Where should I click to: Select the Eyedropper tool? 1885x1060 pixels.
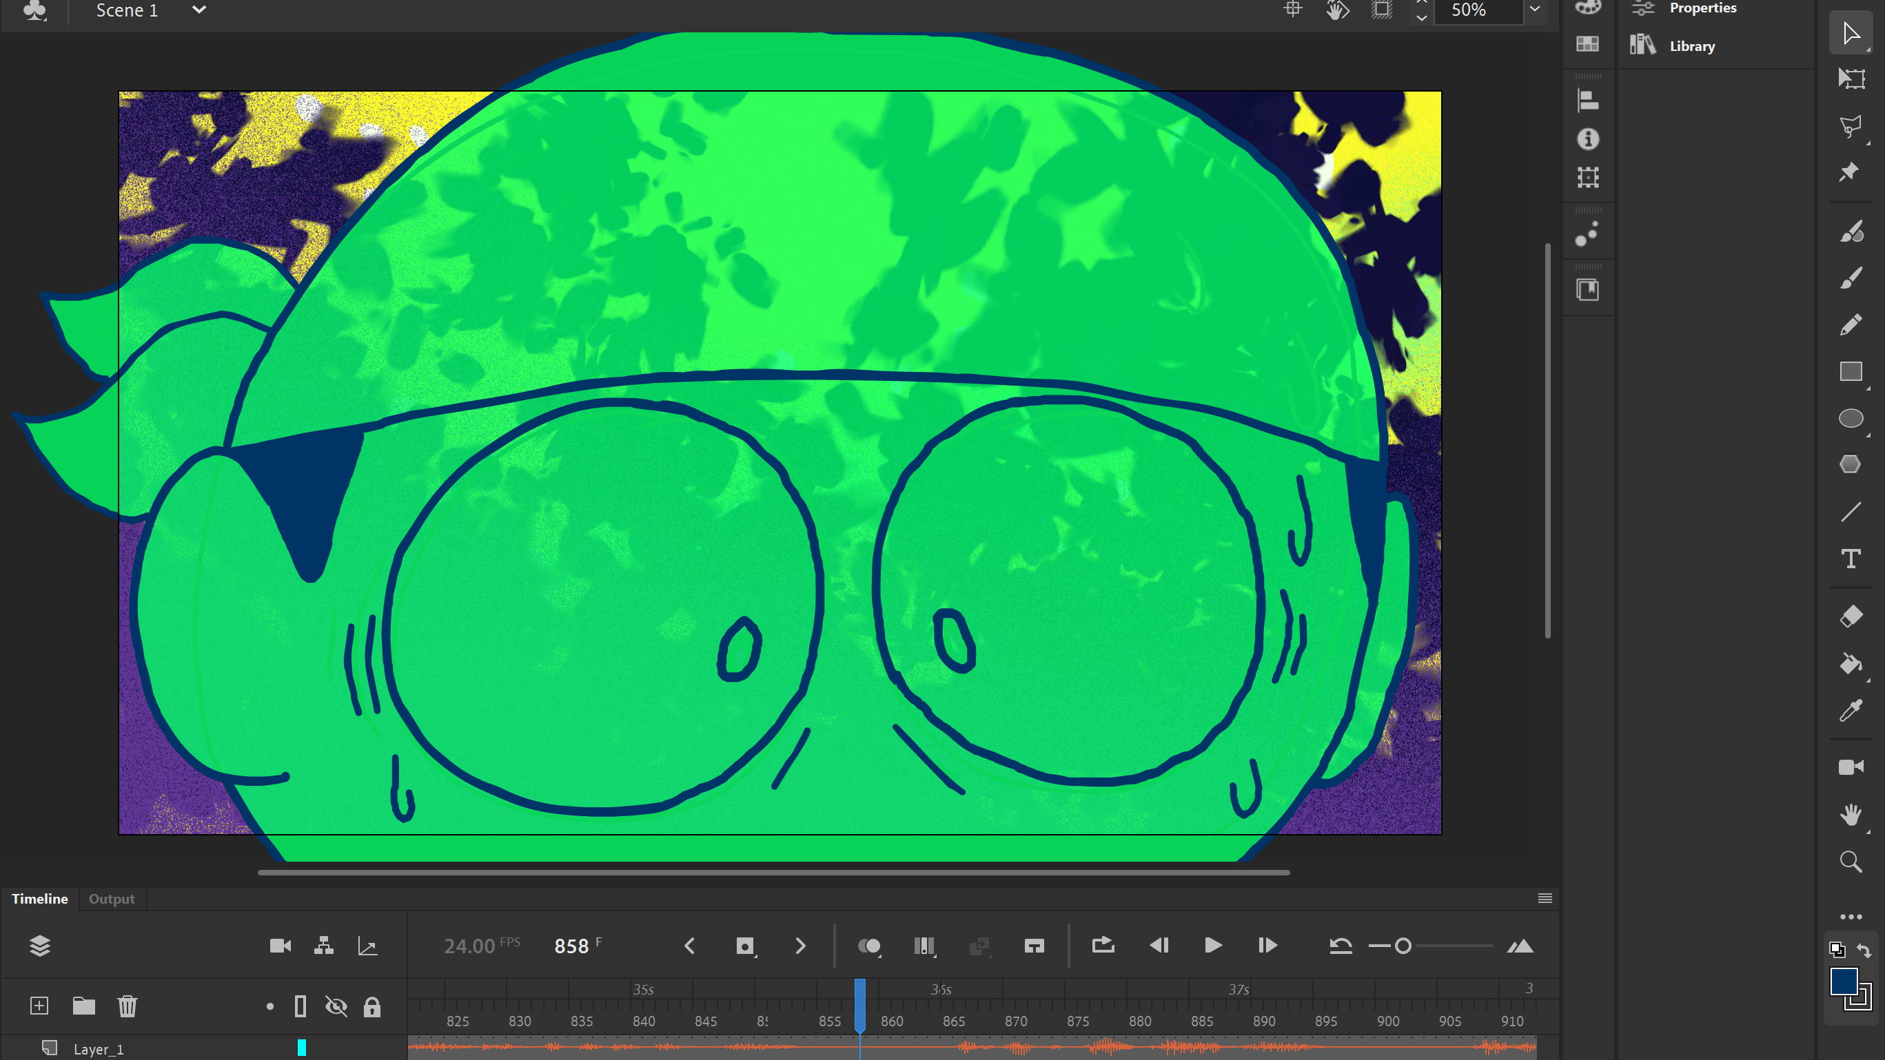pos(1851,710)
